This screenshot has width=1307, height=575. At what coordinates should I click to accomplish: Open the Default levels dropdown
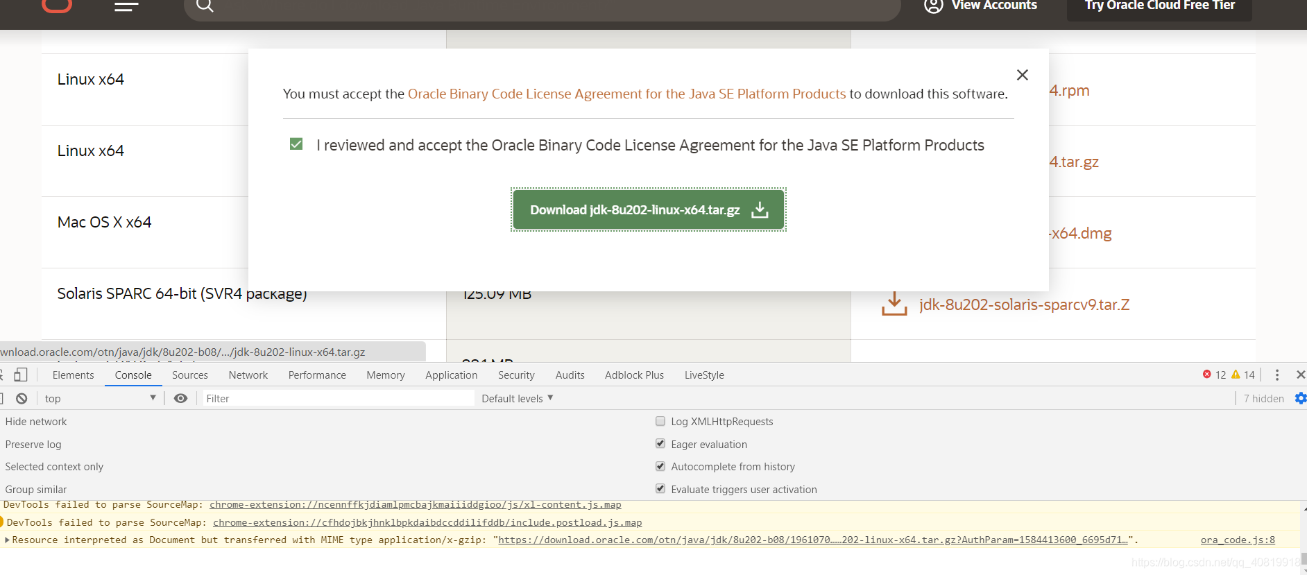(517, 398)
